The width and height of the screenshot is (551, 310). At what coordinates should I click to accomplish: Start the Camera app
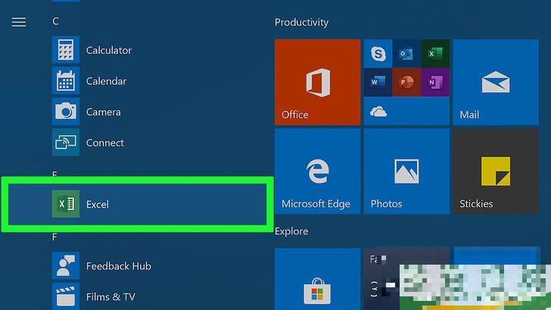click(x=103, y=112)
